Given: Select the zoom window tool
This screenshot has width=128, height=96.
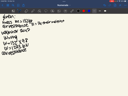Looking at the screenshot, I should pyautogui.click(x=13, y=11).
